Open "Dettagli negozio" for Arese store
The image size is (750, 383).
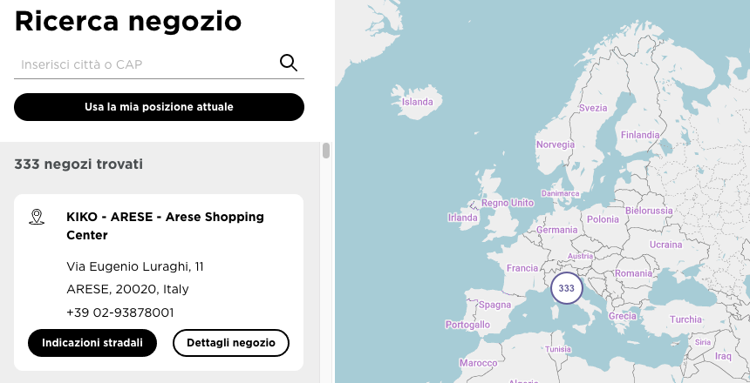(x=231, y=343)
